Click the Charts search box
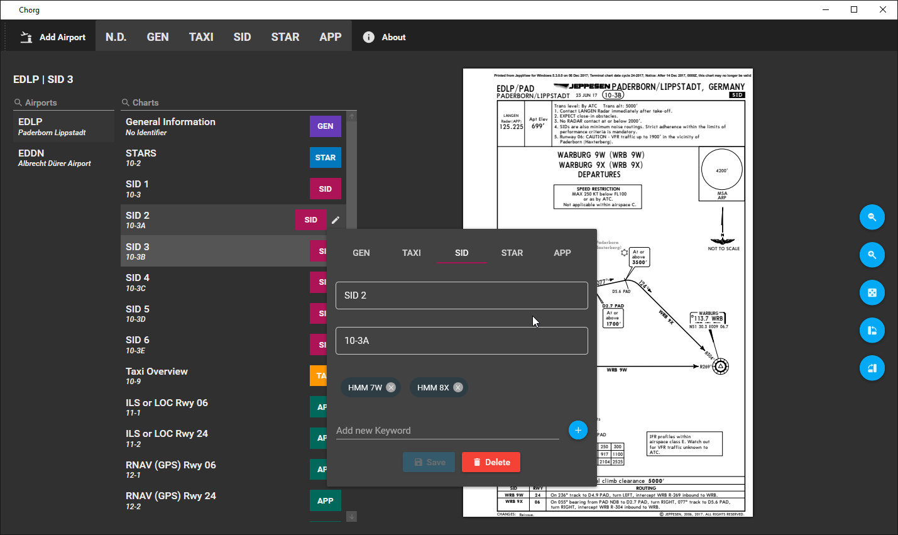 coord(238,102)
